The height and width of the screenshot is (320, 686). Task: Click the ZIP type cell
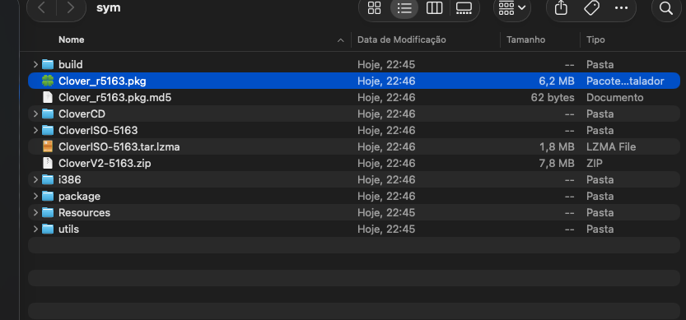click(595, 164)
